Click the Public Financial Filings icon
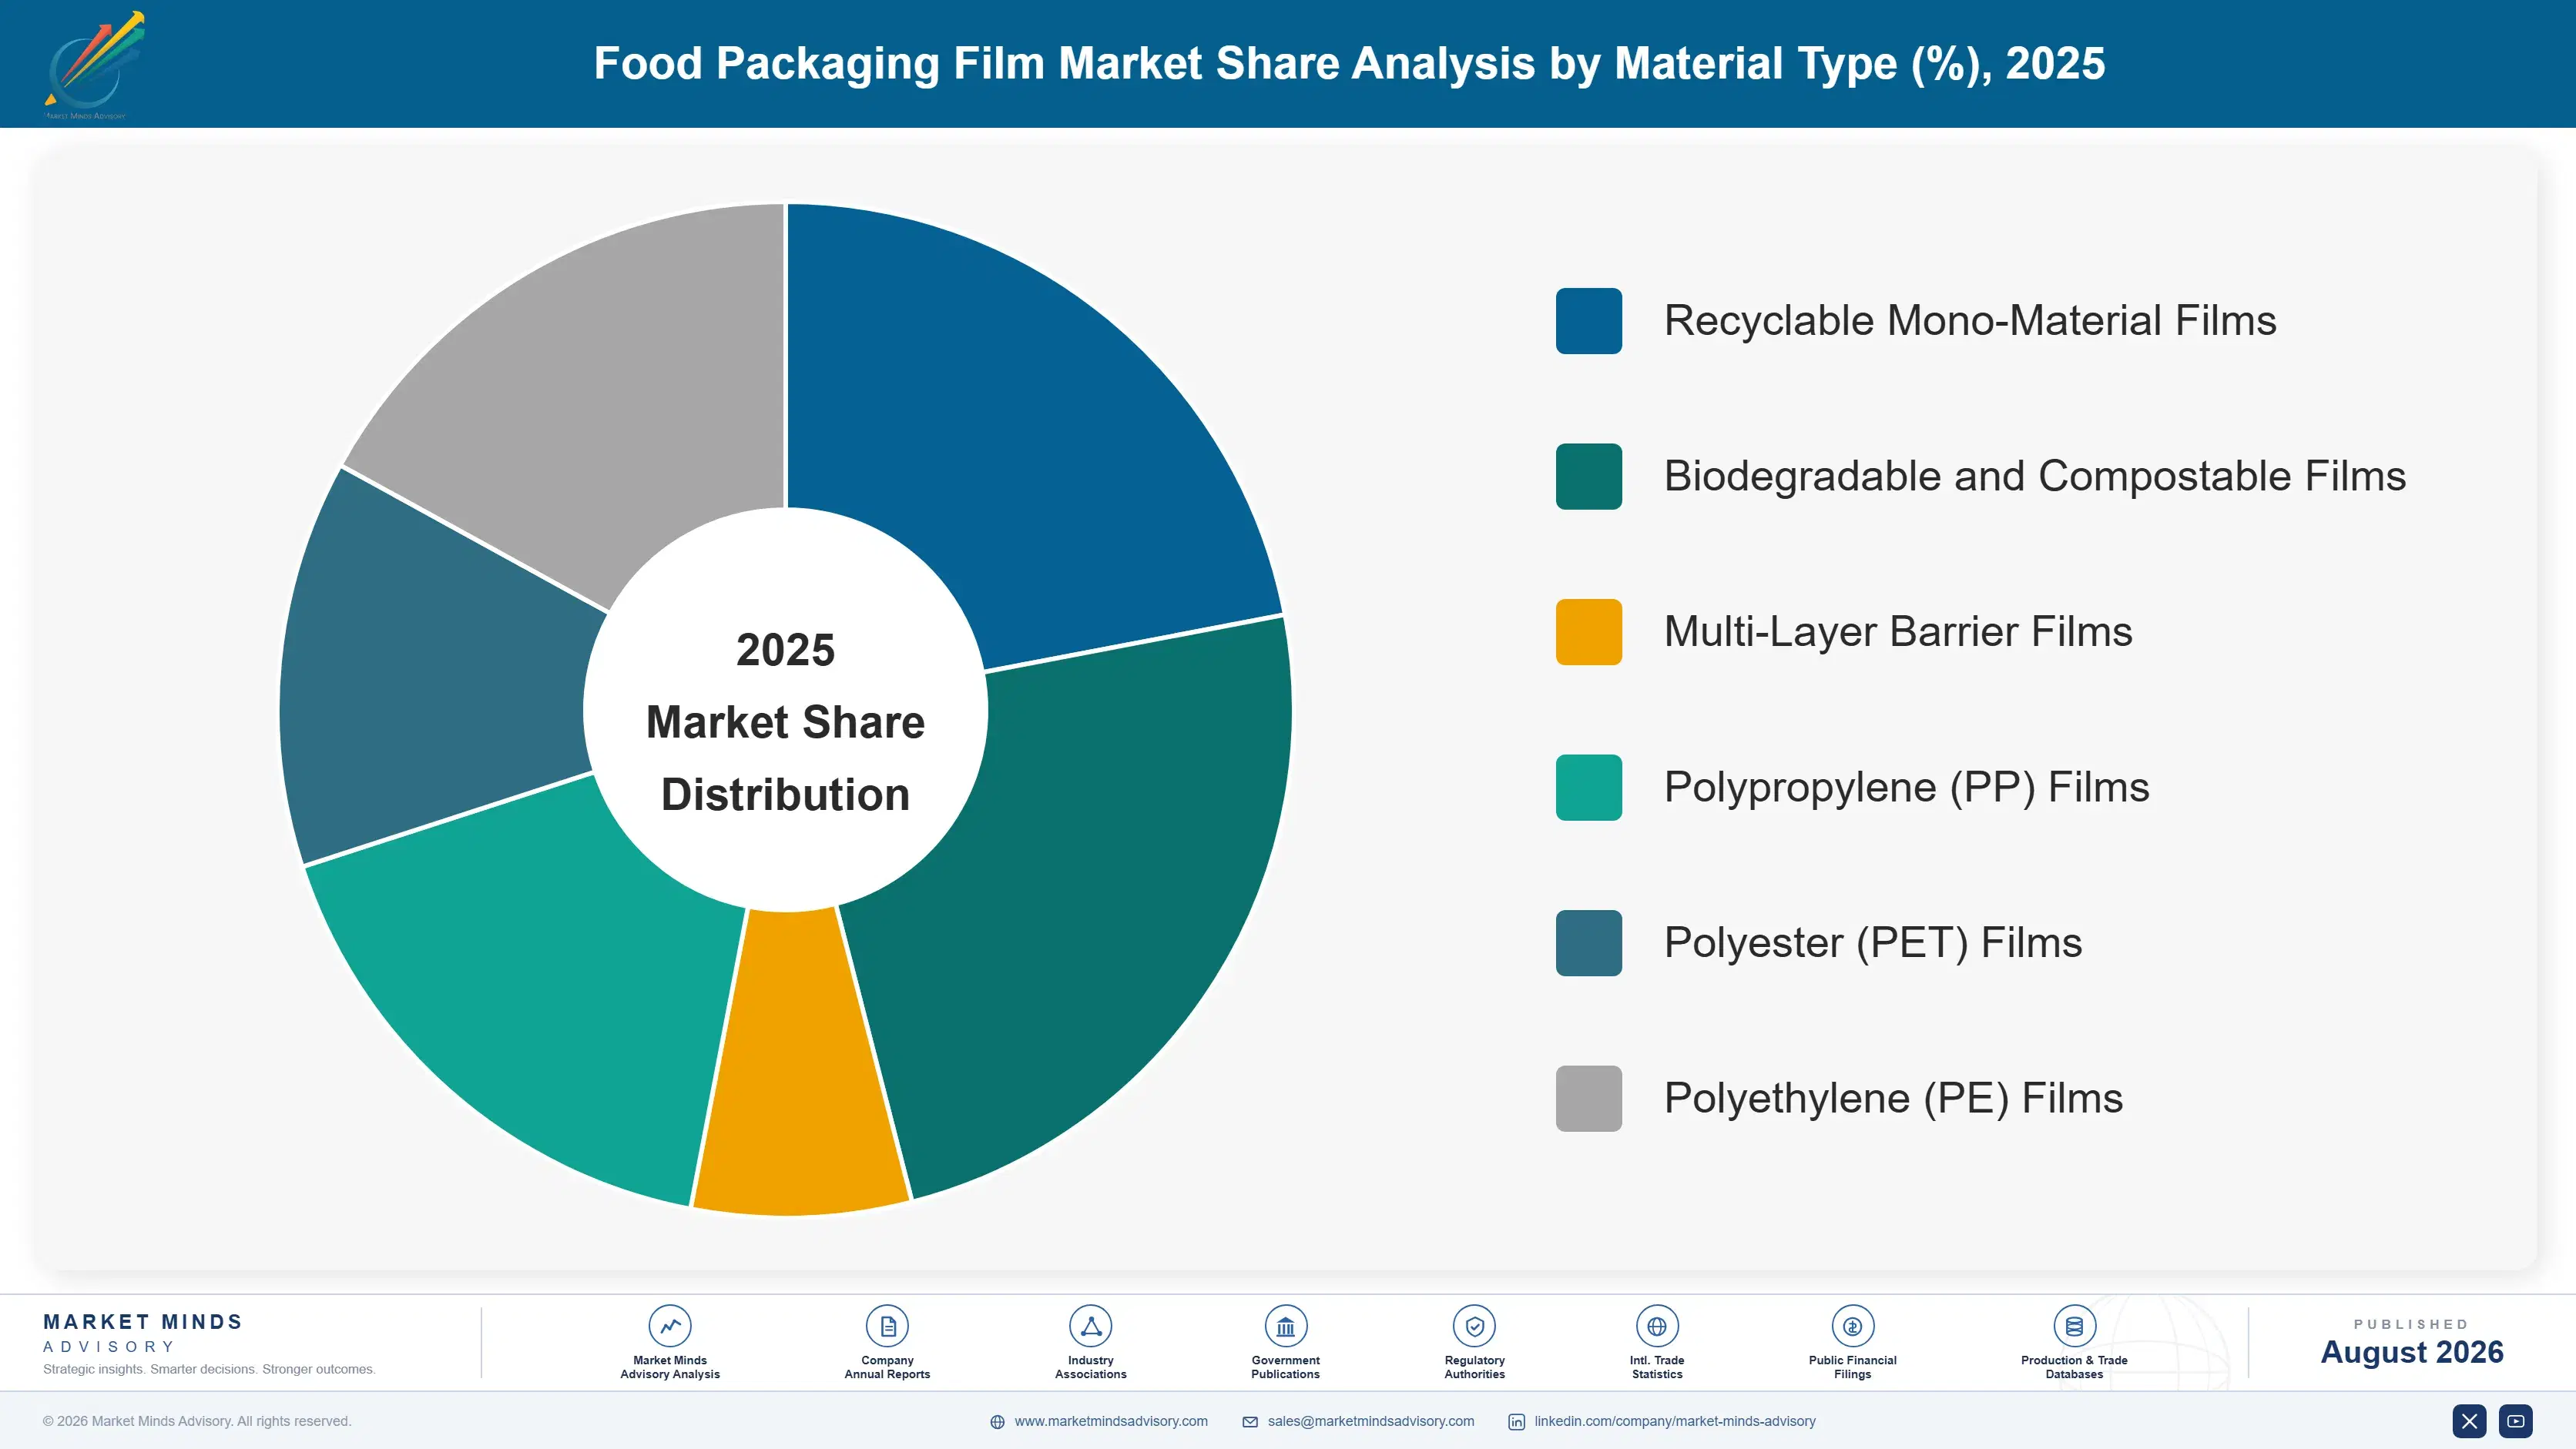Screen dimensions: 2576x1449 pyautogui.click(x=1852, y=1326)
